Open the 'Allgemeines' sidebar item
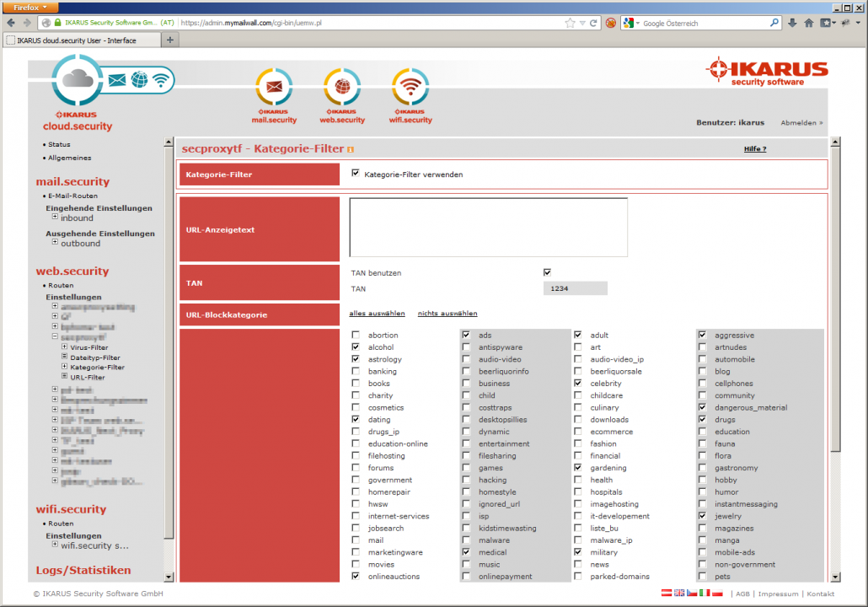 point(70,158)
